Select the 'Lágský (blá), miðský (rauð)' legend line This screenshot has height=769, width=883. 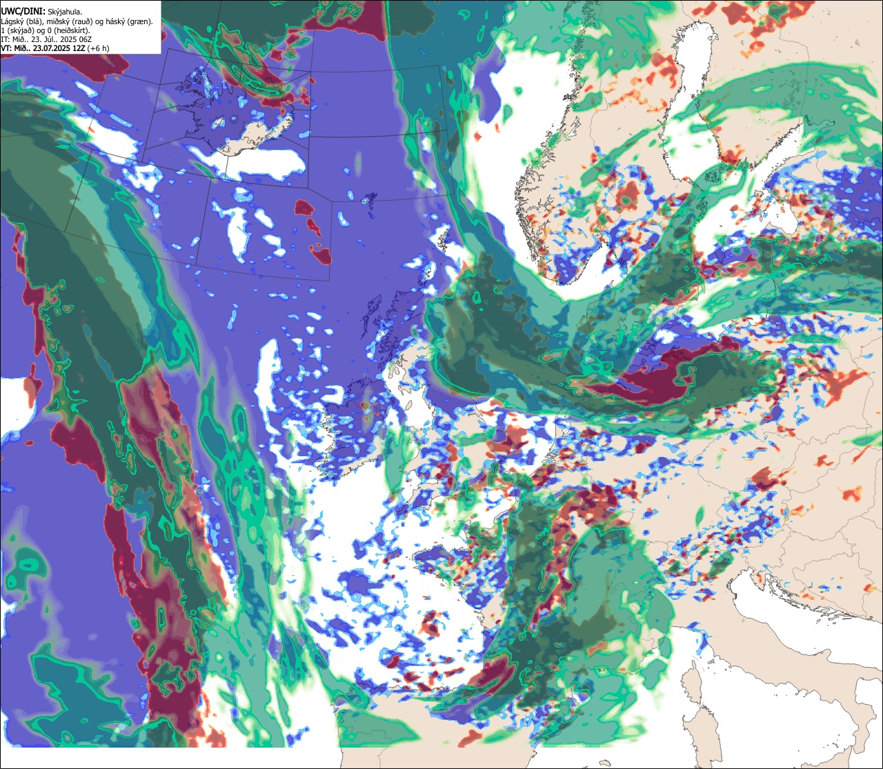tap(77, 21)
